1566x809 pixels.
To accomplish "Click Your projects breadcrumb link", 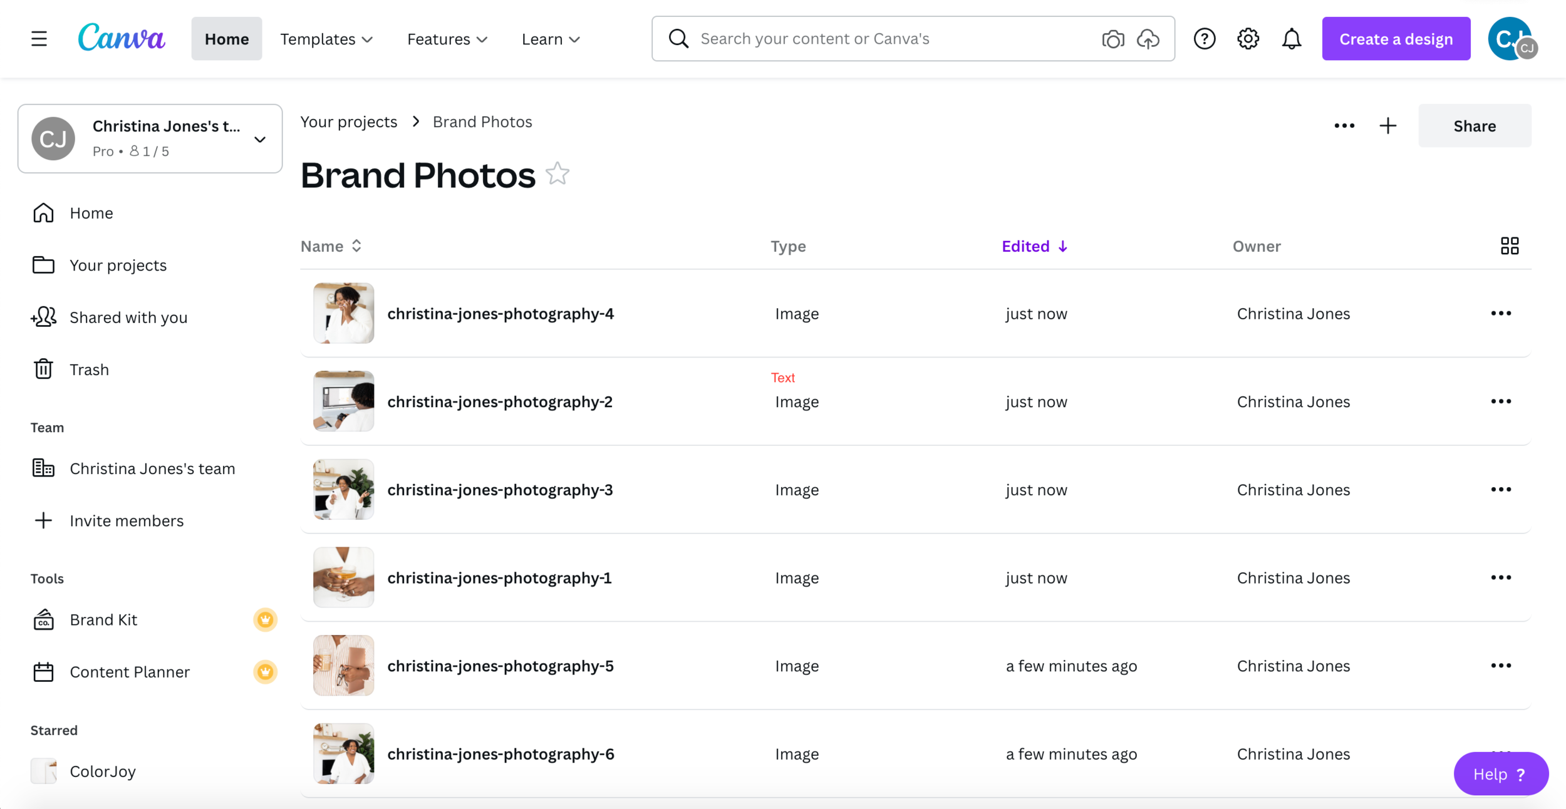I will click(x=348, y=122).
